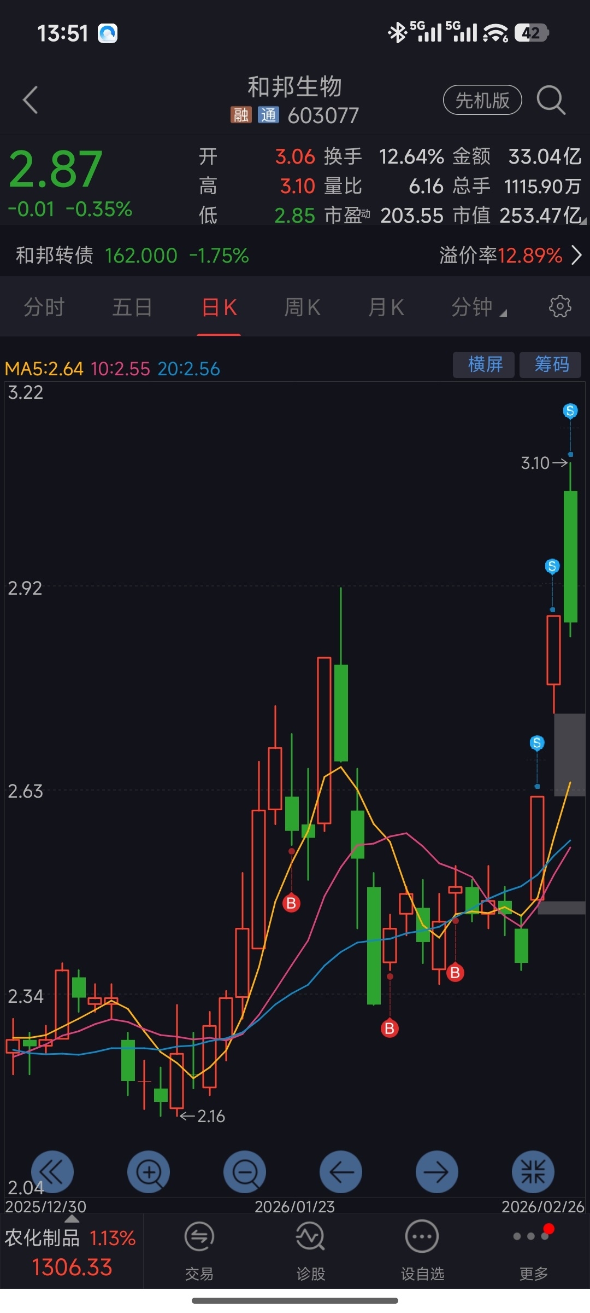Tap the latest green candlestick
Screen dimensions: 590x1313
(x=570, y=556)
